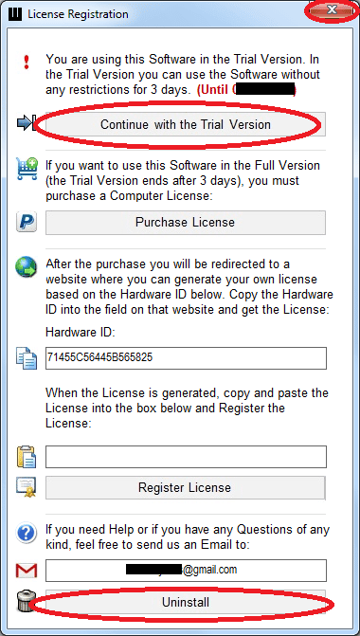Click the blue question mark help icon

[x=27, y=533]
